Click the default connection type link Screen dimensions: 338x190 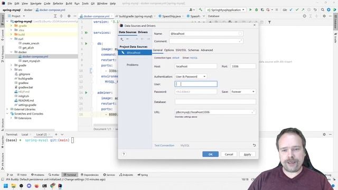point(176,58)
